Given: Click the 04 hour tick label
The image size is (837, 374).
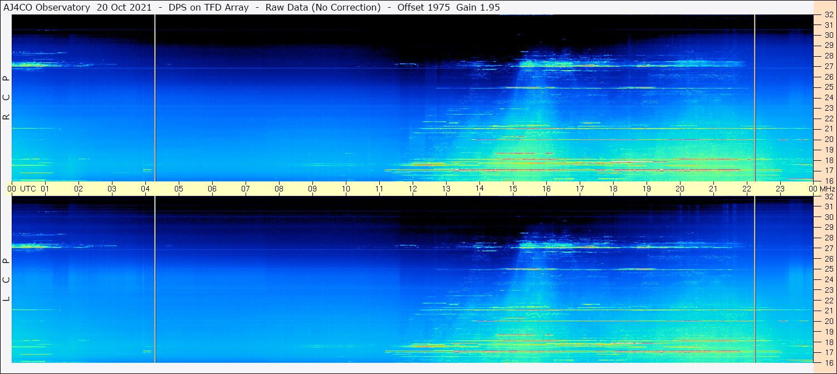Looking at the screenshot, I should tap(145, 189).
